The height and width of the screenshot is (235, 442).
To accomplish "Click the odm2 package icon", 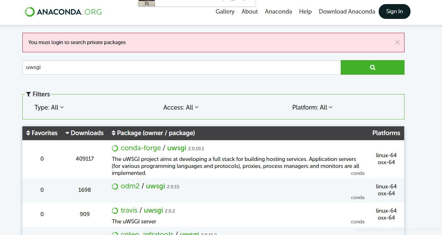I will click(115, 186).
